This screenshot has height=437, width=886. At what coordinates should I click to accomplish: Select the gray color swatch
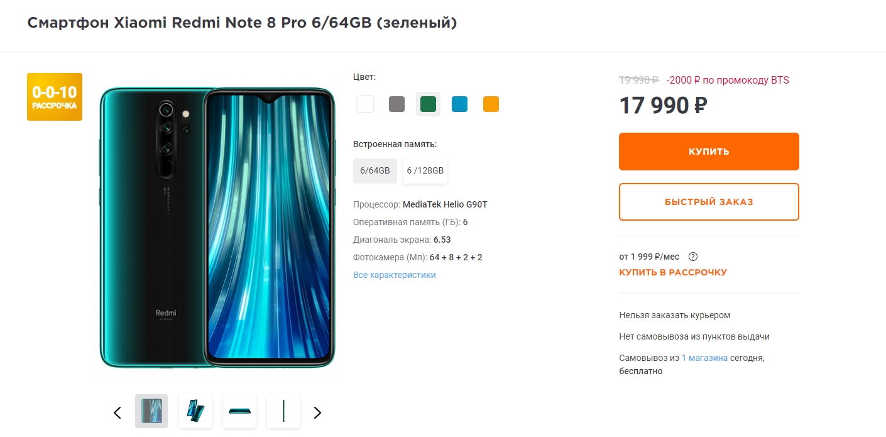pos(397,104)
